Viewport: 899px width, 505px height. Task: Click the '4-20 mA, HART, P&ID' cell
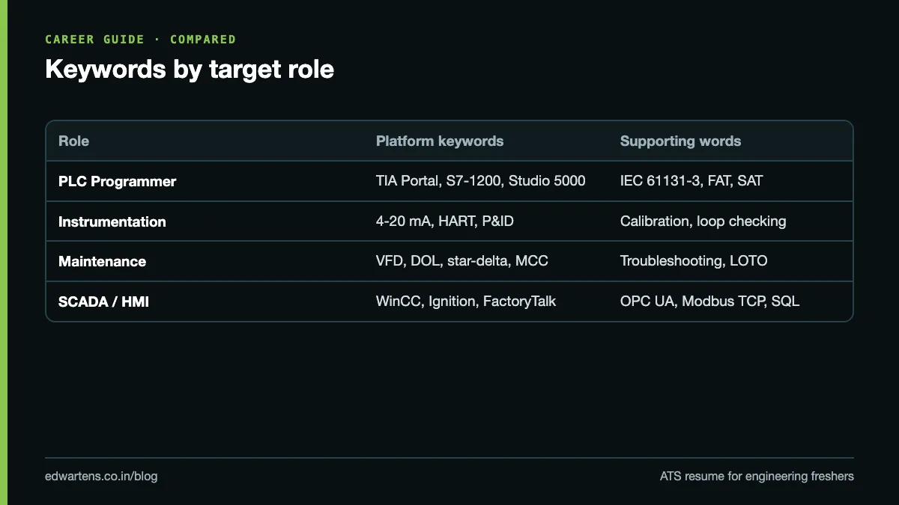pyautogui.click(x=445, y=221)
